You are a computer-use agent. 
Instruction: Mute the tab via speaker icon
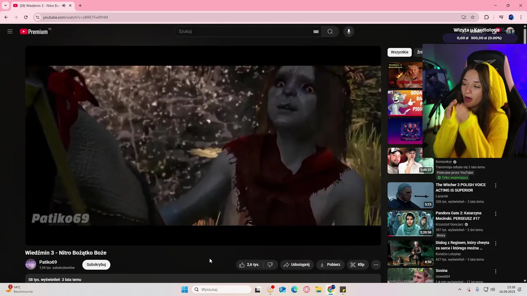click(64, 6)
